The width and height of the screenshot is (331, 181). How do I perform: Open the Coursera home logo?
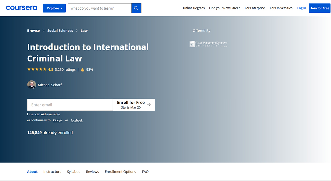pos(21,8)
